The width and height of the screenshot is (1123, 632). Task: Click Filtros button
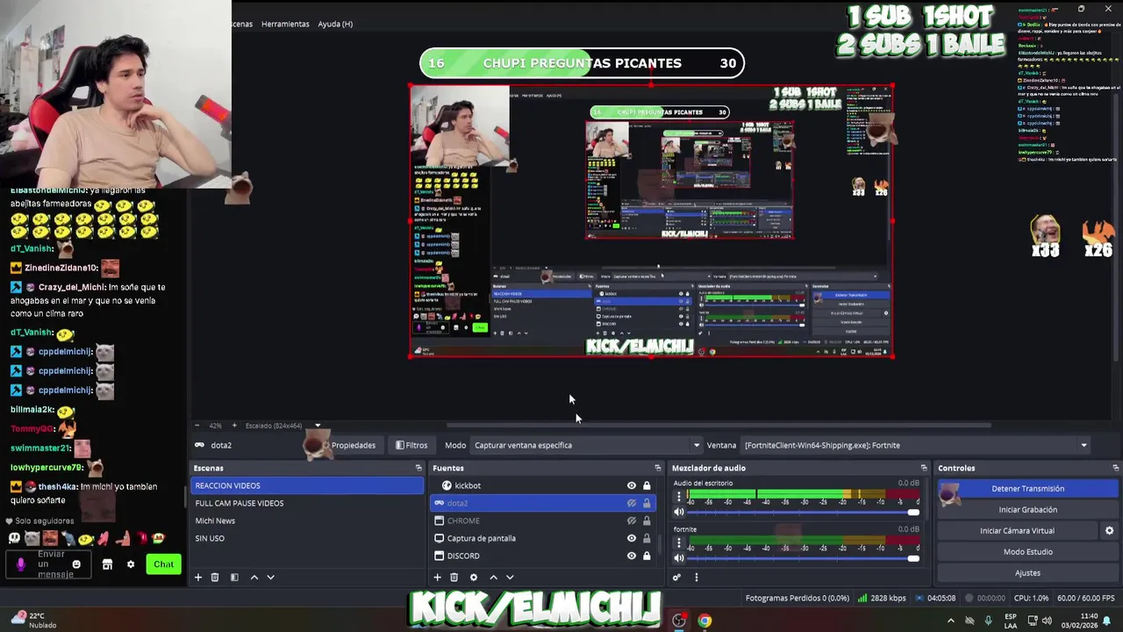coord(411,445)
